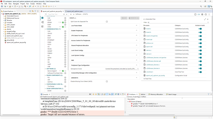Collapse the COMMUNICATION (17) category

point(45,29)
